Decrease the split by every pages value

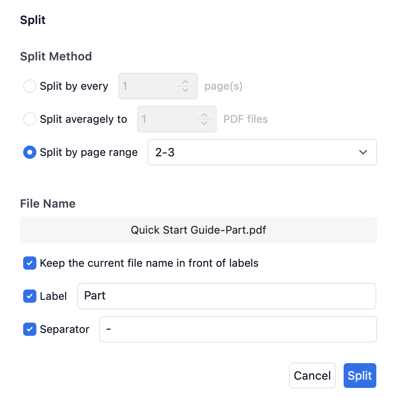click(185, 90)
